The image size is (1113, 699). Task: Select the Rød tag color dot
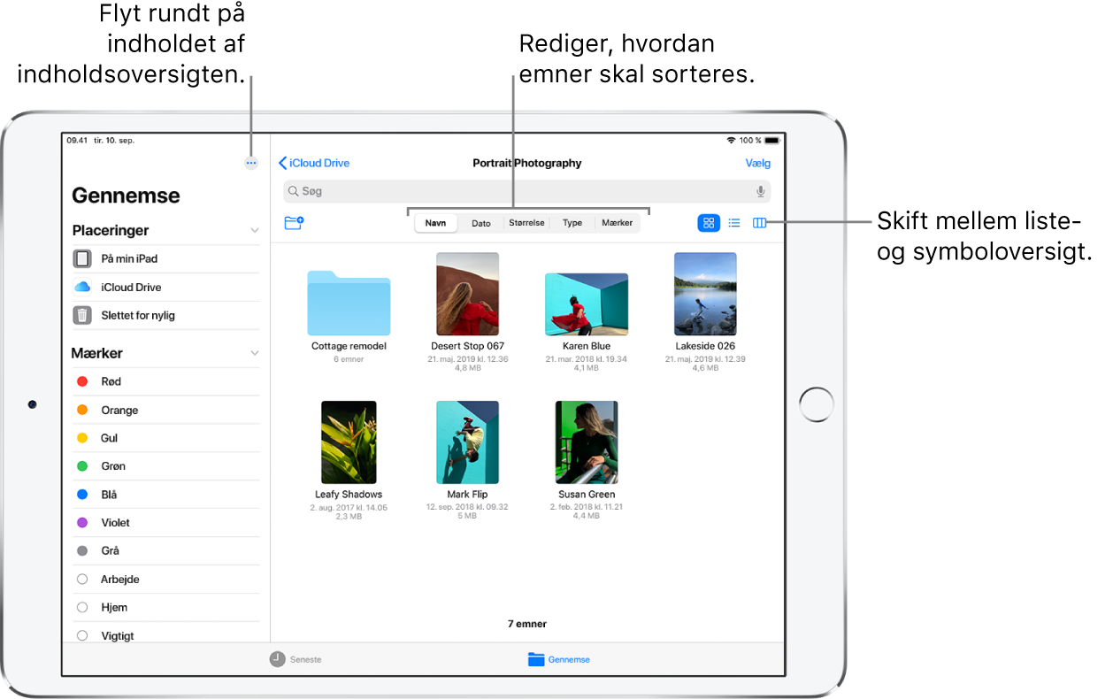[x=82, y=381]
